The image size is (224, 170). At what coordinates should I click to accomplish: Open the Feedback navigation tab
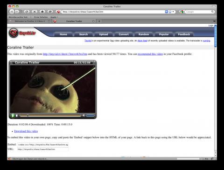click(x=184, y=34)
